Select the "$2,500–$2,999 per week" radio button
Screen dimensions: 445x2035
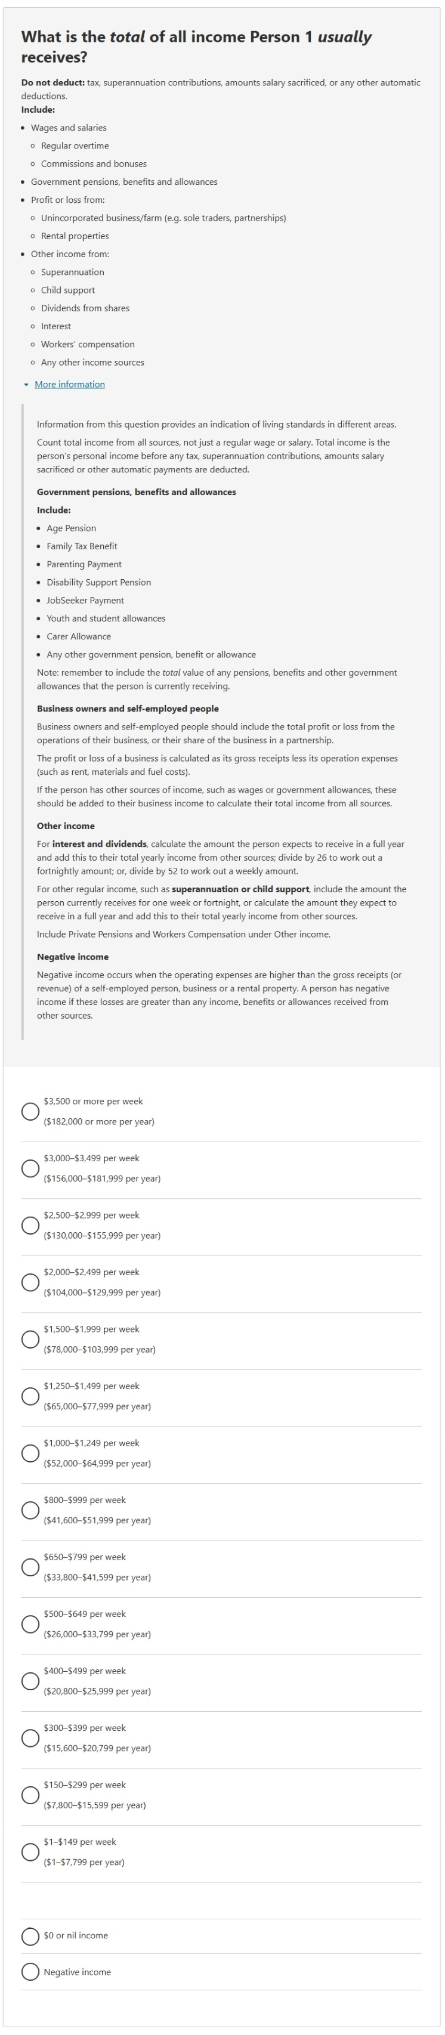[x=30, y=1224]
